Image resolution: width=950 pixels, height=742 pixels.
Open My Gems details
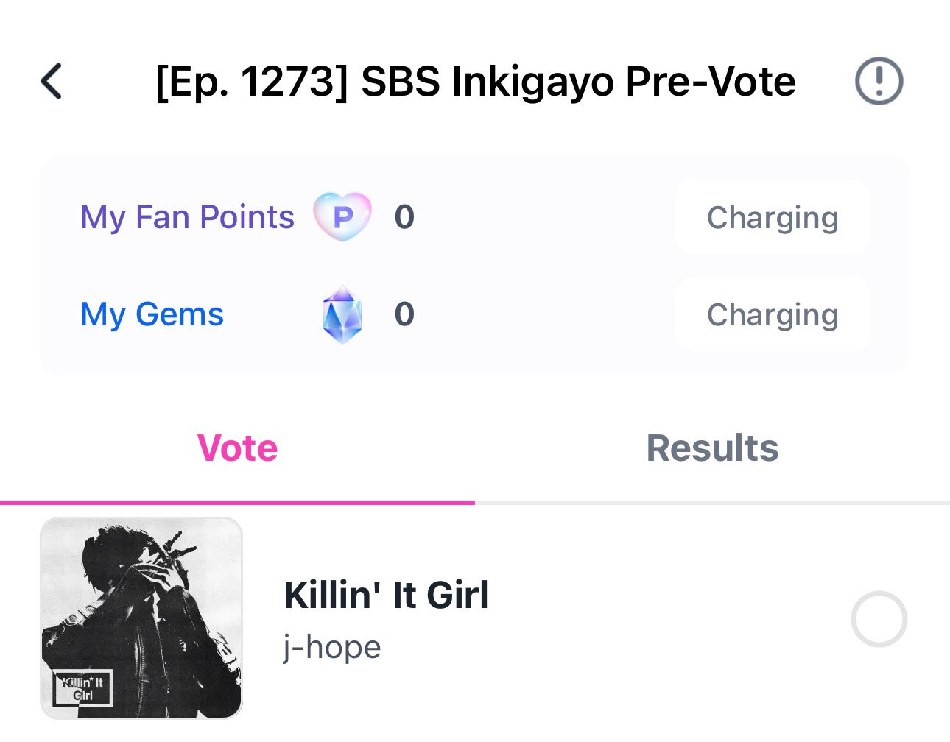(x=151, y=314)
